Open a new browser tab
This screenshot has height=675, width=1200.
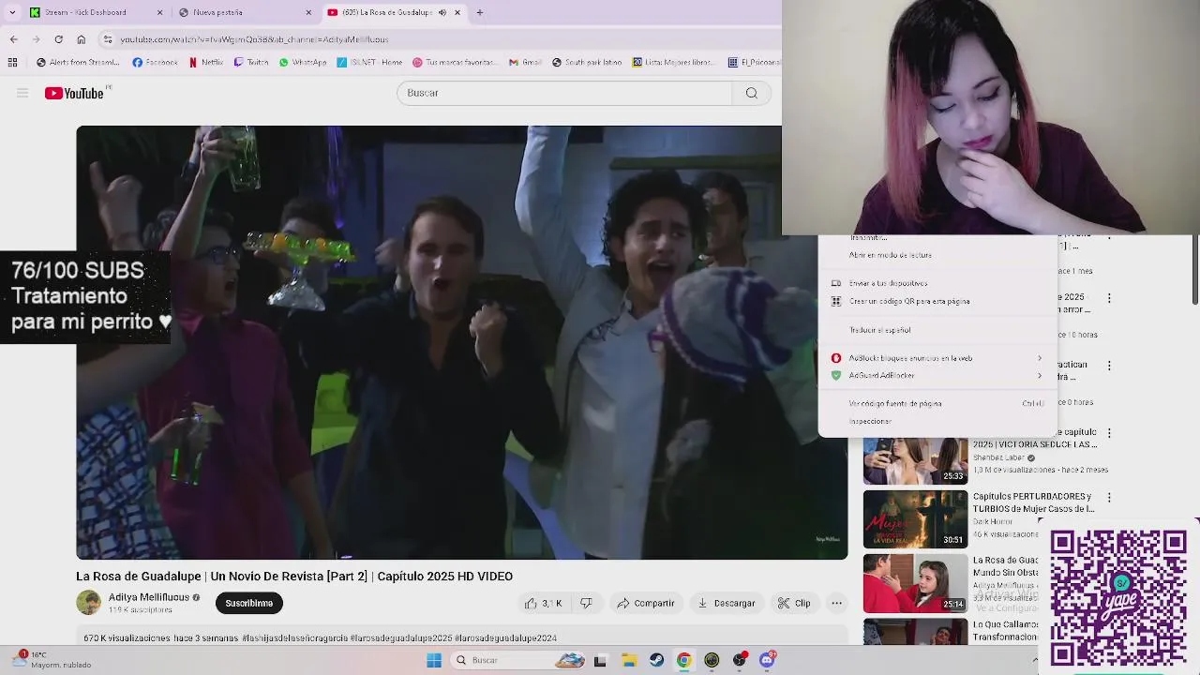click(479, 12)
